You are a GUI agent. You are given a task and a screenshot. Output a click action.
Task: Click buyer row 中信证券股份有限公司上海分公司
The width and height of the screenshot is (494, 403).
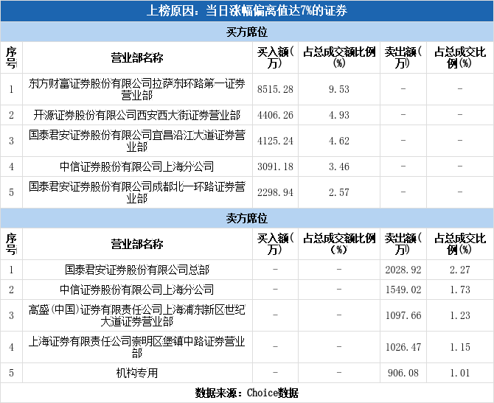coord(137,167)
